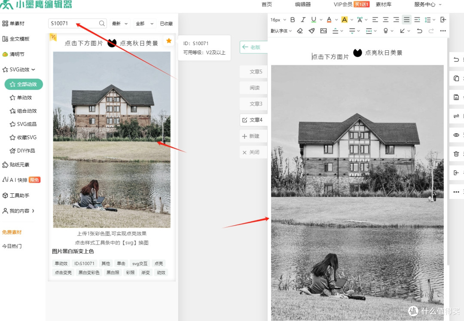Insert an image via the picture icon

(324, 31)
